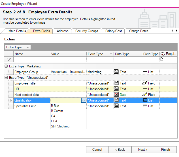This screenshot has height=157, width=179.
Task: Switch to the Address tab
Action: (62, 31)
